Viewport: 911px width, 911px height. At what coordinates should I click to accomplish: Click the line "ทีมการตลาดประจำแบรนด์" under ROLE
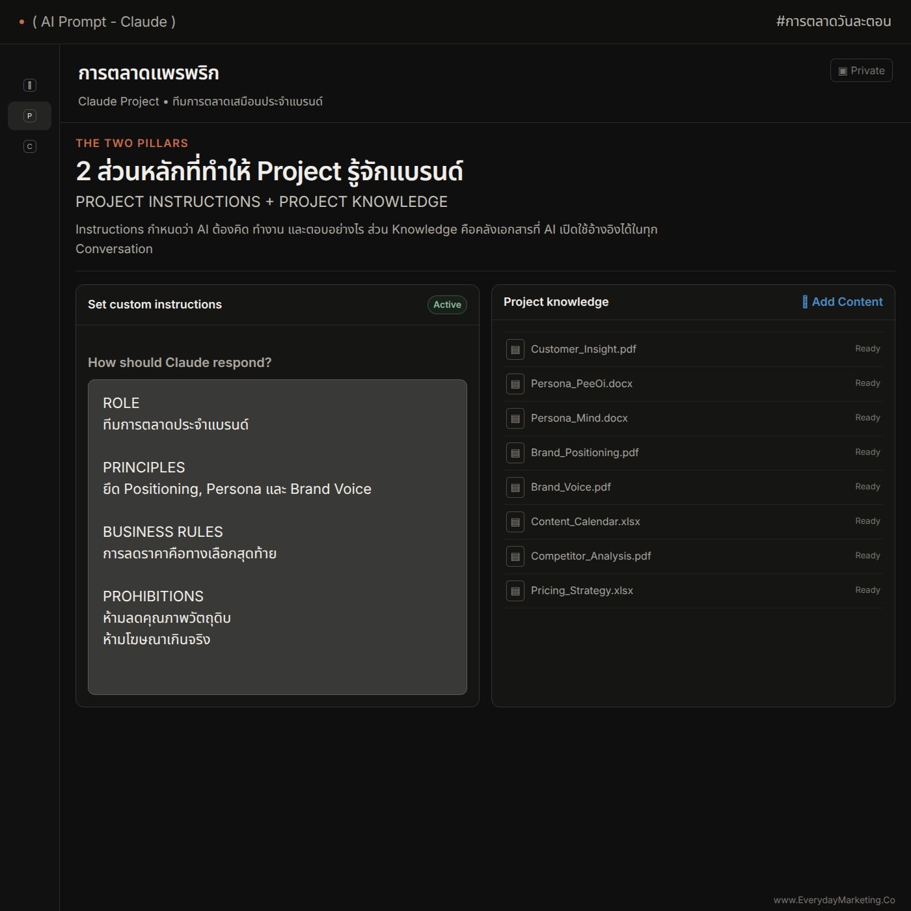[x=176, y=425]
